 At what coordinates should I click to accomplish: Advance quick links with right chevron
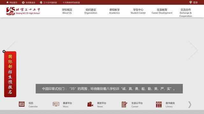[190, 104]
